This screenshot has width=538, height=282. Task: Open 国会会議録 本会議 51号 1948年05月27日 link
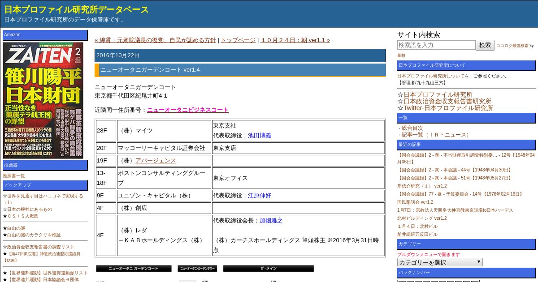455,178
